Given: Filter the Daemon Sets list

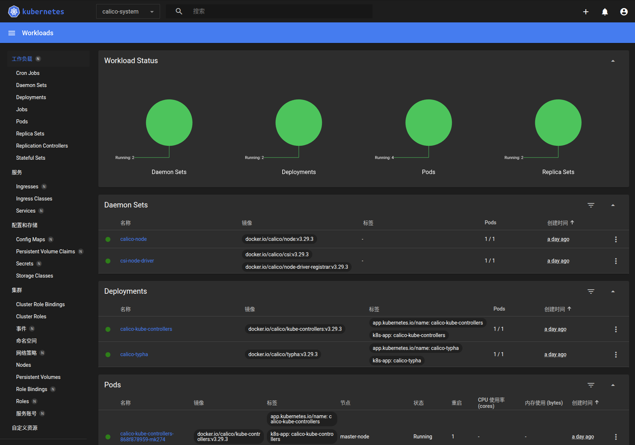Looking at the screenshot, I should (591, 205).
